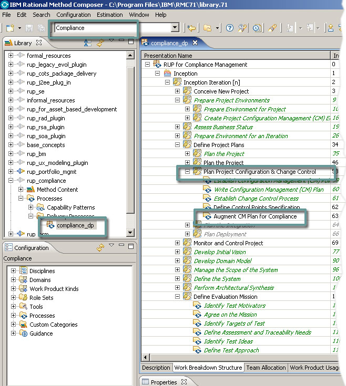
Task: Collapse the Define Evaluation Mission activity
Action: 177,297
